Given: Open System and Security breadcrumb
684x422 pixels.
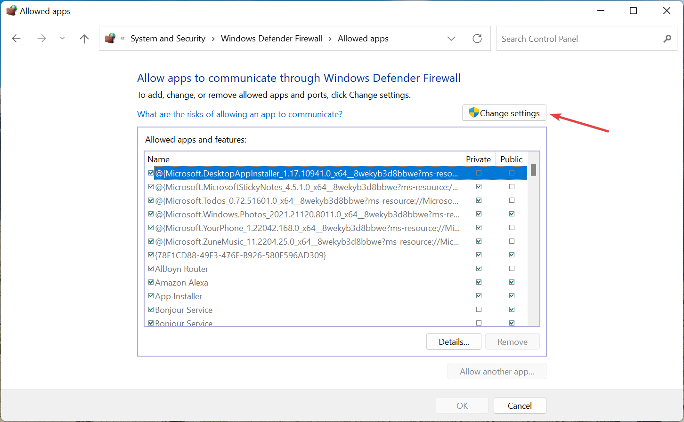Looking at the screenshot, I should (168, 39).
